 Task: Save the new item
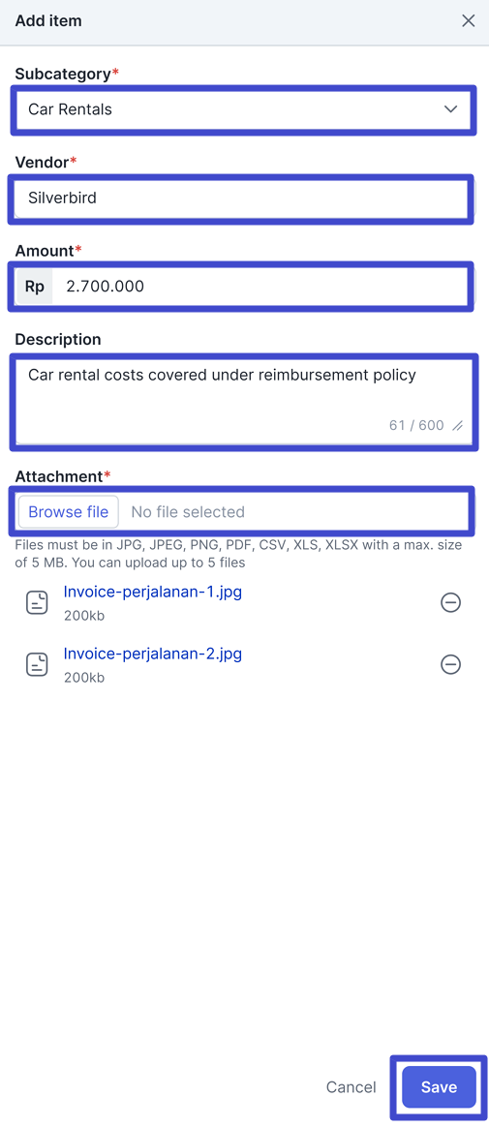click(x=439, y=1087)
